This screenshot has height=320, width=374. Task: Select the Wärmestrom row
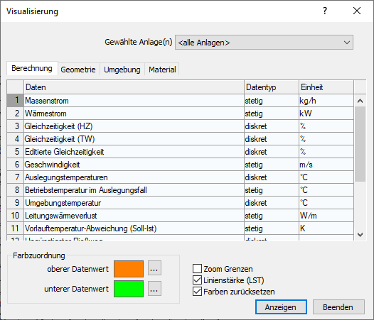180,114
